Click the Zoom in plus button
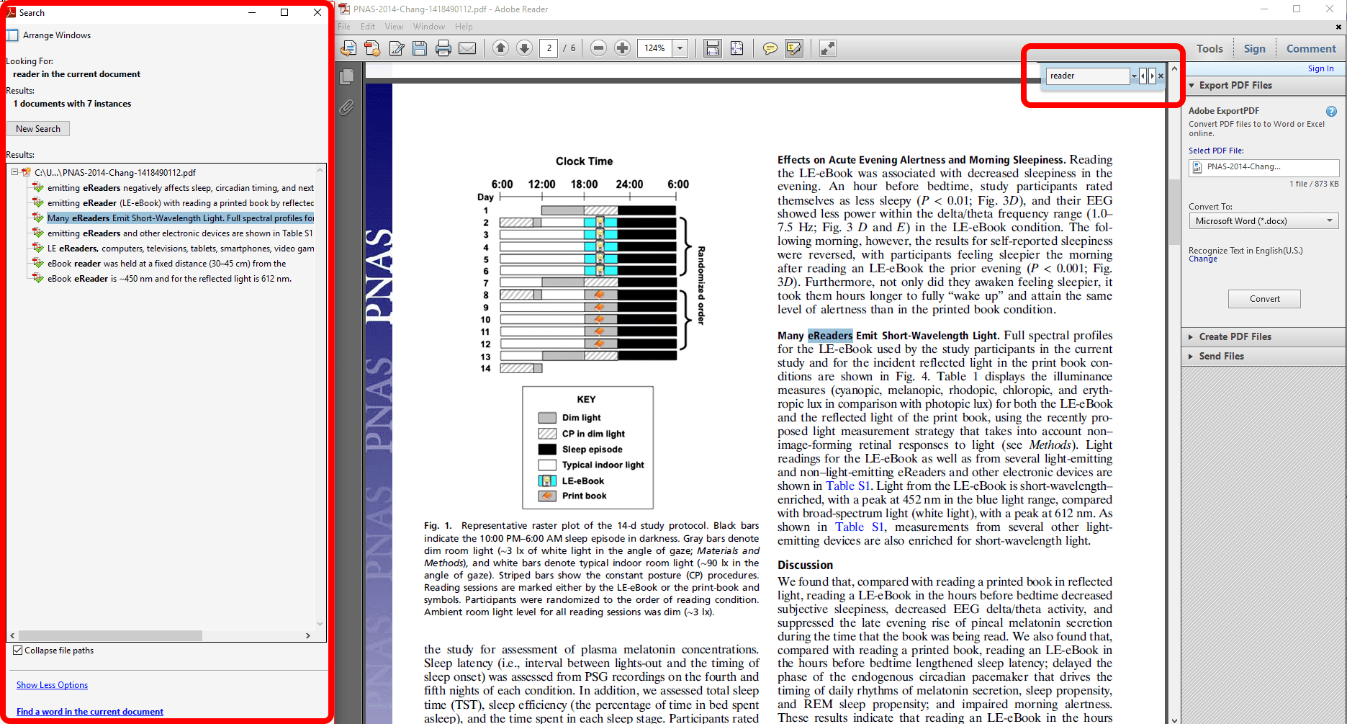The width and height of the screenshot is (1347, 724). click(623, 48)
